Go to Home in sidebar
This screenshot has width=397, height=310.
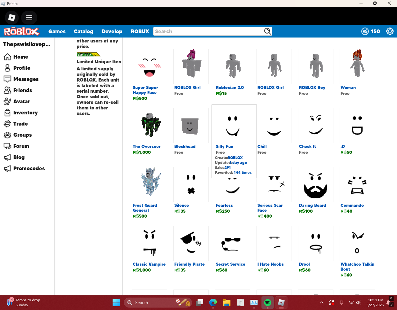21,57
